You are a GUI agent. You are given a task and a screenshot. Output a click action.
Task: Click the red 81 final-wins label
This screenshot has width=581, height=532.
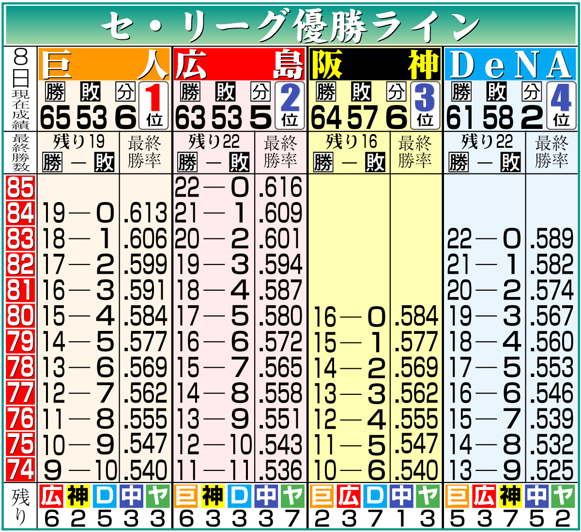click(x=20, y=290)
